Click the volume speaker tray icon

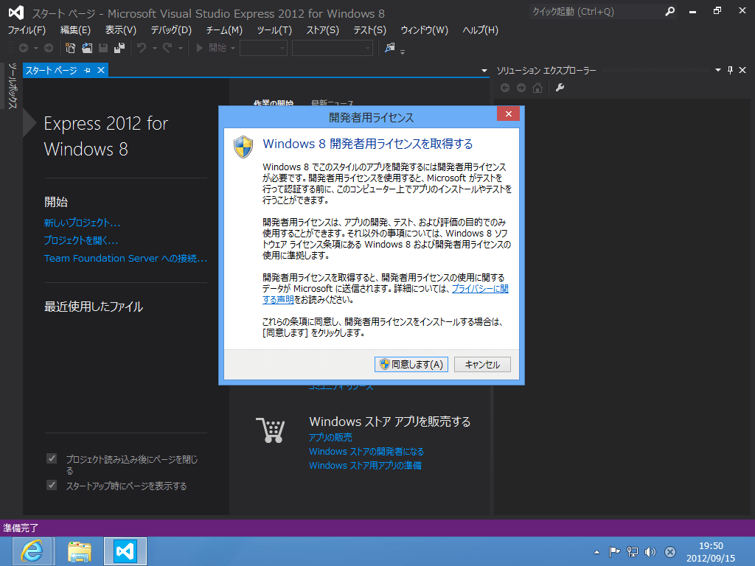(650, 552)
